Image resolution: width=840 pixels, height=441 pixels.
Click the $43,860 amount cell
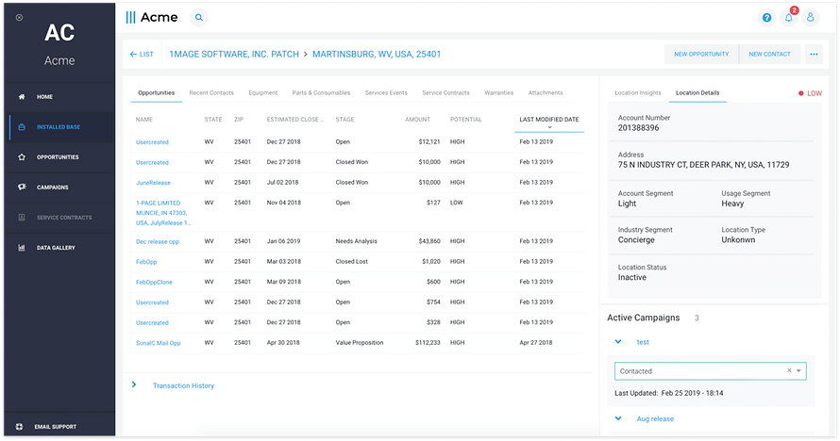pyautogui.click(x=429, y=241)
